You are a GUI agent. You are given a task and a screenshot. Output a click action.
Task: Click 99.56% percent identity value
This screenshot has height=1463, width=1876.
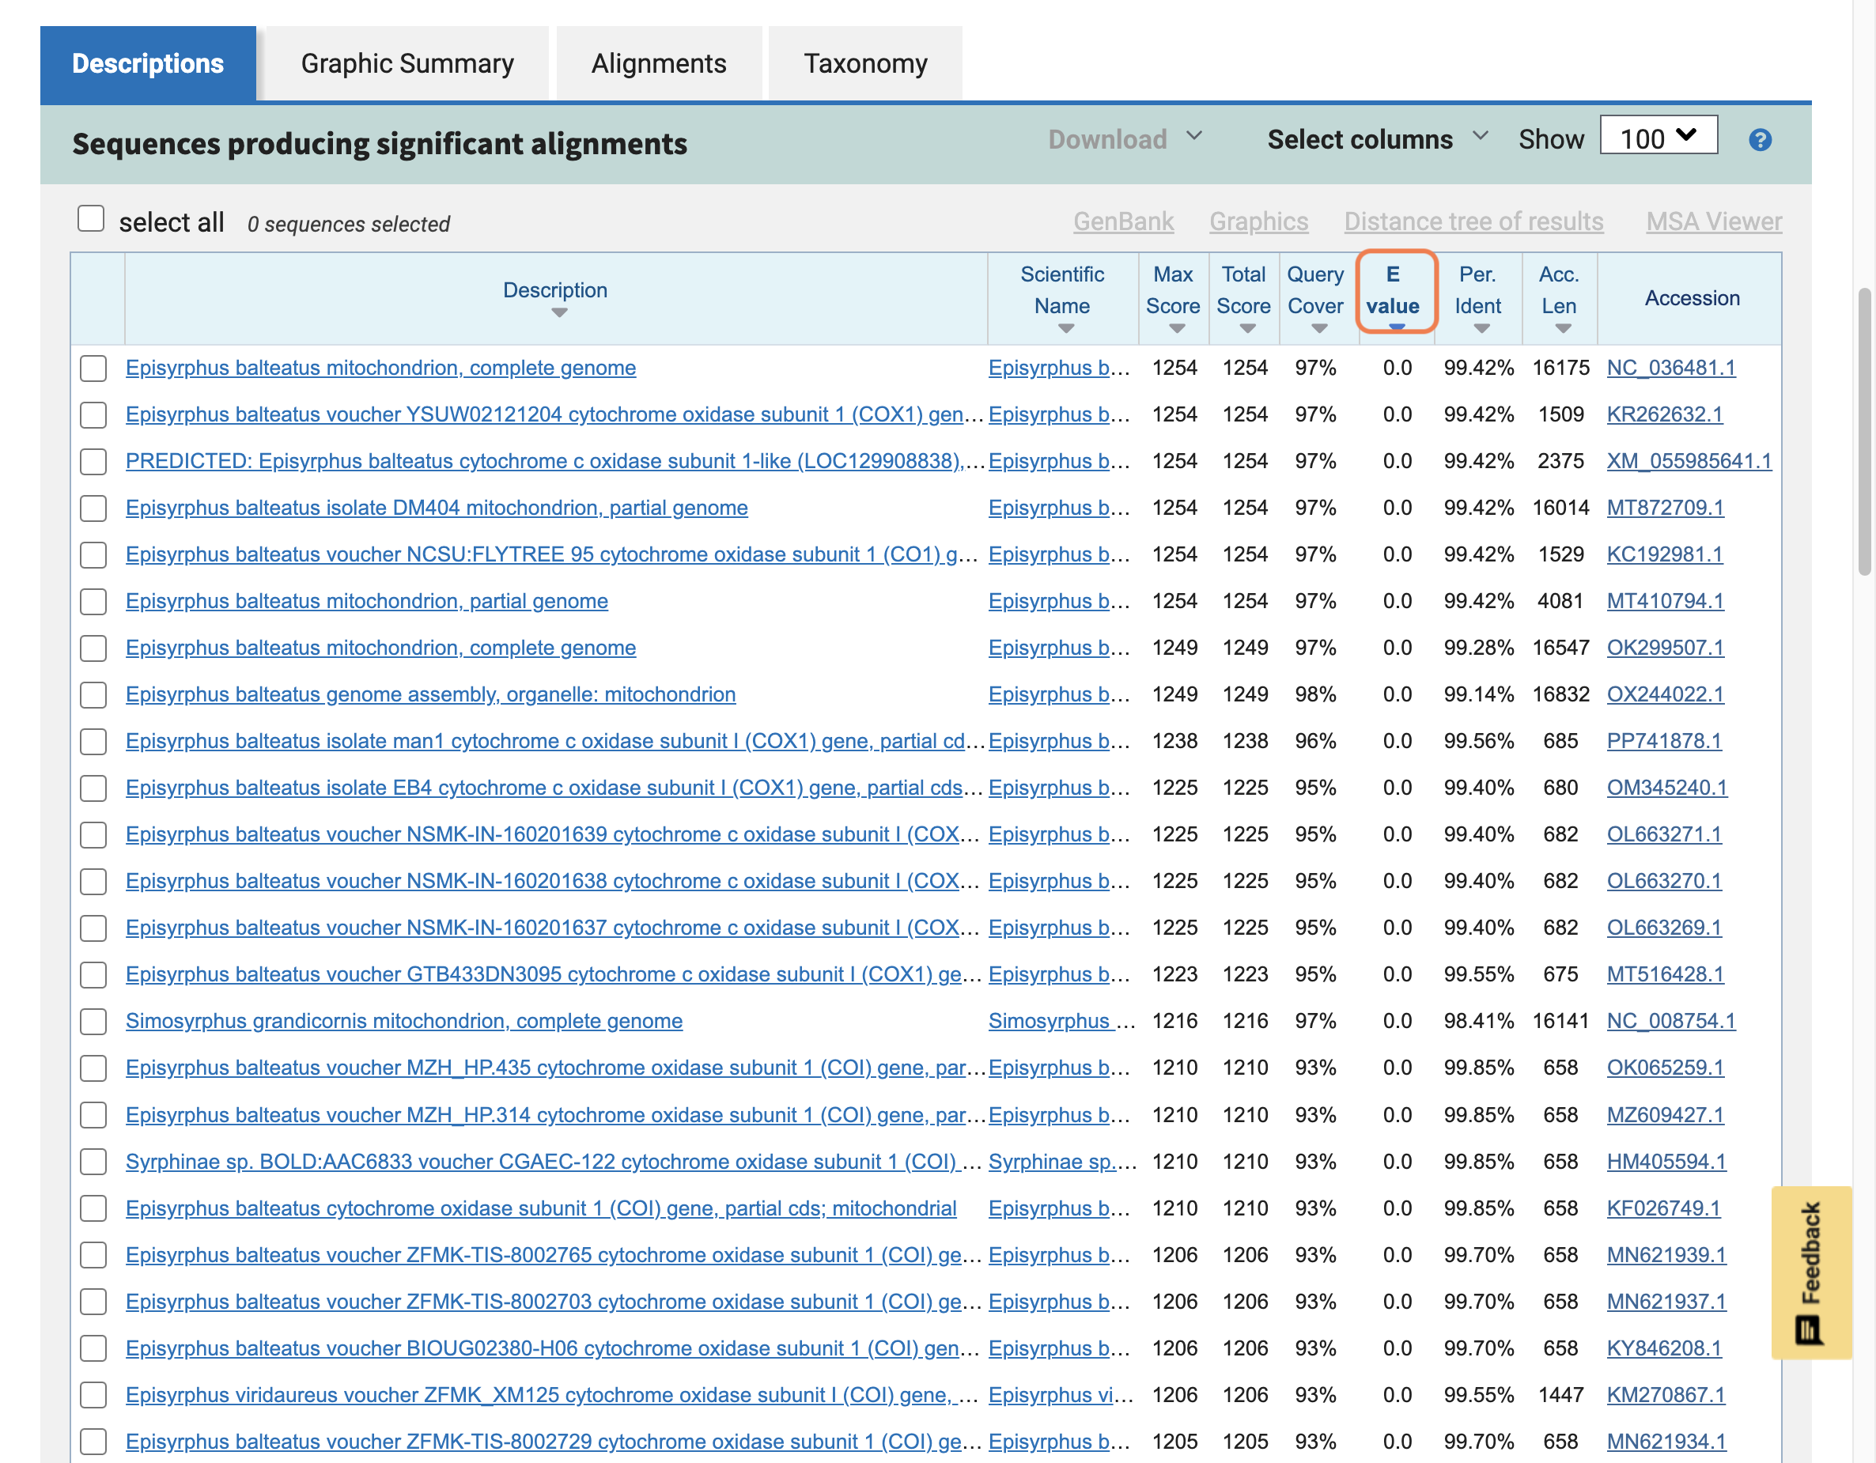1477,741
